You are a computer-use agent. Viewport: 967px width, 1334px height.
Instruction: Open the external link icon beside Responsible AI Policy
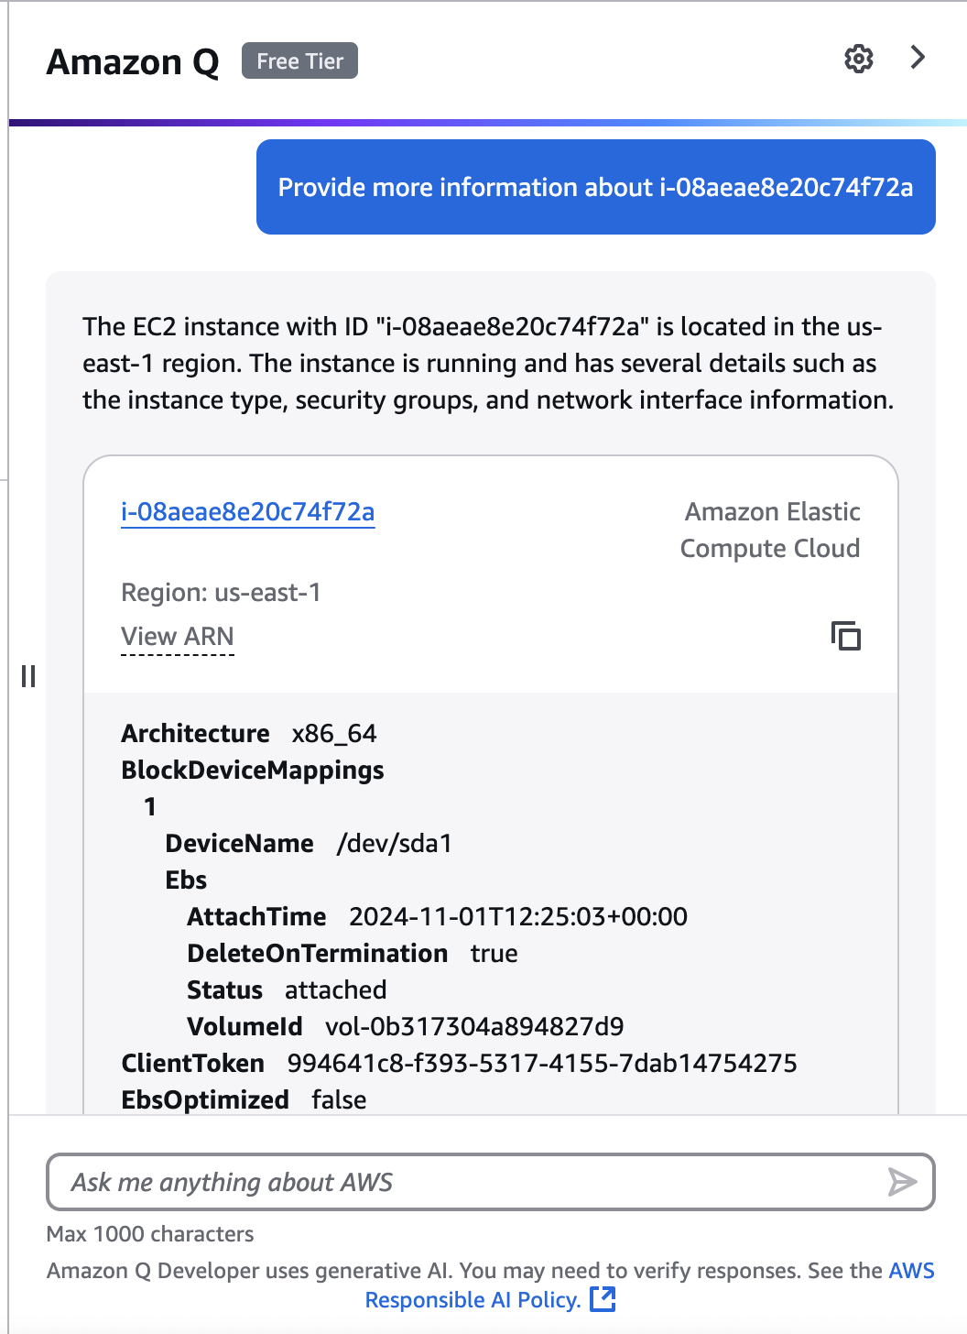click(x=603, y=1299)
